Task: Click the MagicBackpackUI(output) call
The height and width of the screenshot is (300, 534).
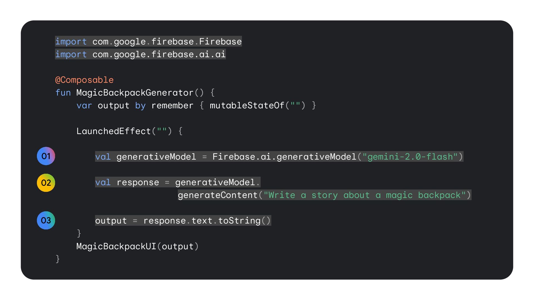Action: tap(138, 246)
